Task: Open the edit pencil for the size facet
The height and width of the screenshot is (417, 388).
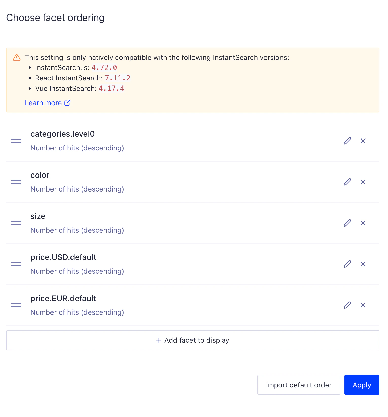Action: tap(347, 223)
